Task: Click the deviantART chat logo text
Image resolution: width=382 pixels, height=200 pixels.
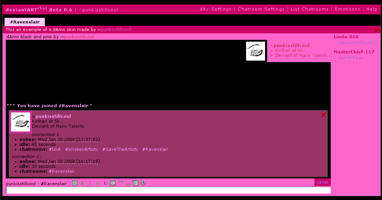Action: click(27, 9)
